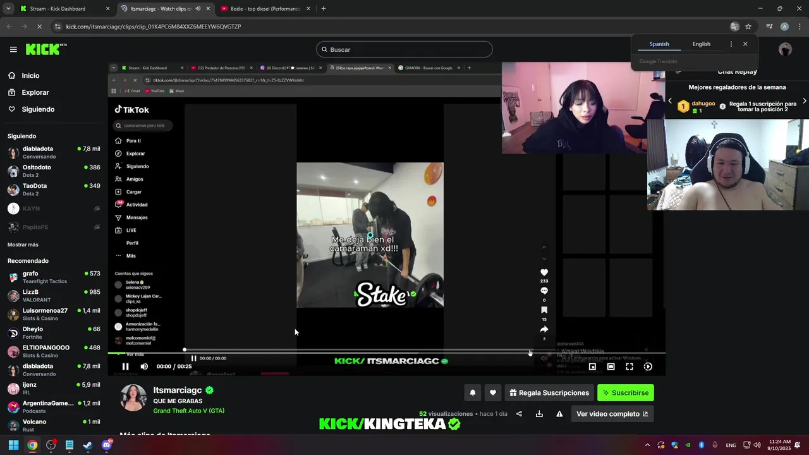The height and width of the screenshot is (455, 809).
Task: Toggle notifications bell for Itsmarciagc
Action: click(x=472, y=392)
